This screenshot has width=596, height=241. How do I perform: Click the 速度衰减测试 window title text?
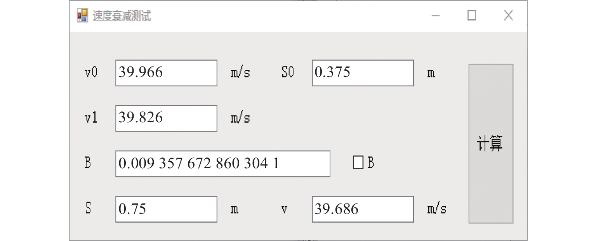click(122, 16)
